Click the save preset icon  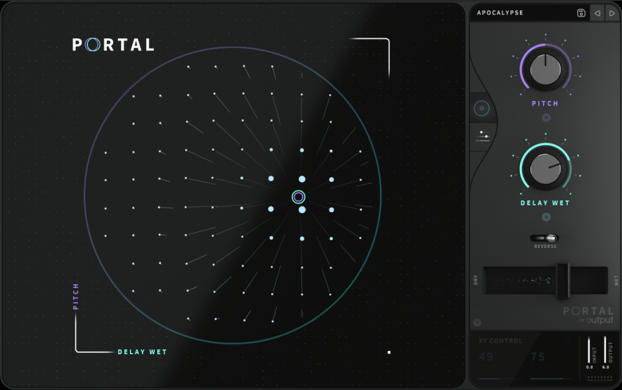point(581,13)
